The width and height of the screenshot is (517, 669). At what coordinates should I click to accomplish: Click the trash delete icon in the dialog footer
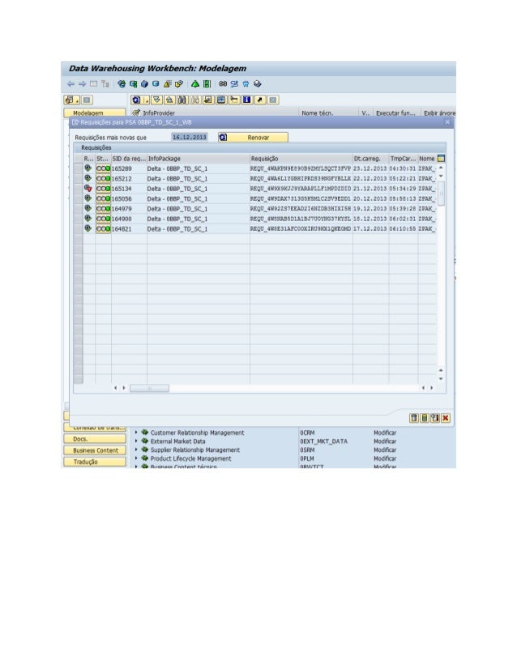point(414,418)
